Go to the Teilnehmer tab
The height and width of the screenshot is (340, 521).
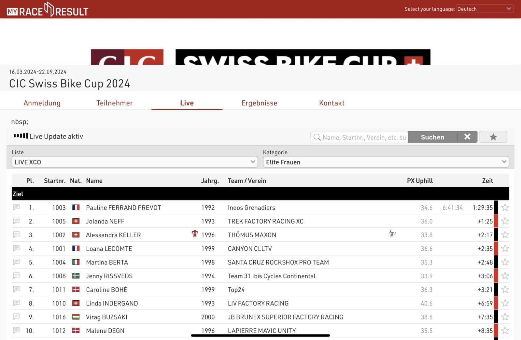(114, 103)
